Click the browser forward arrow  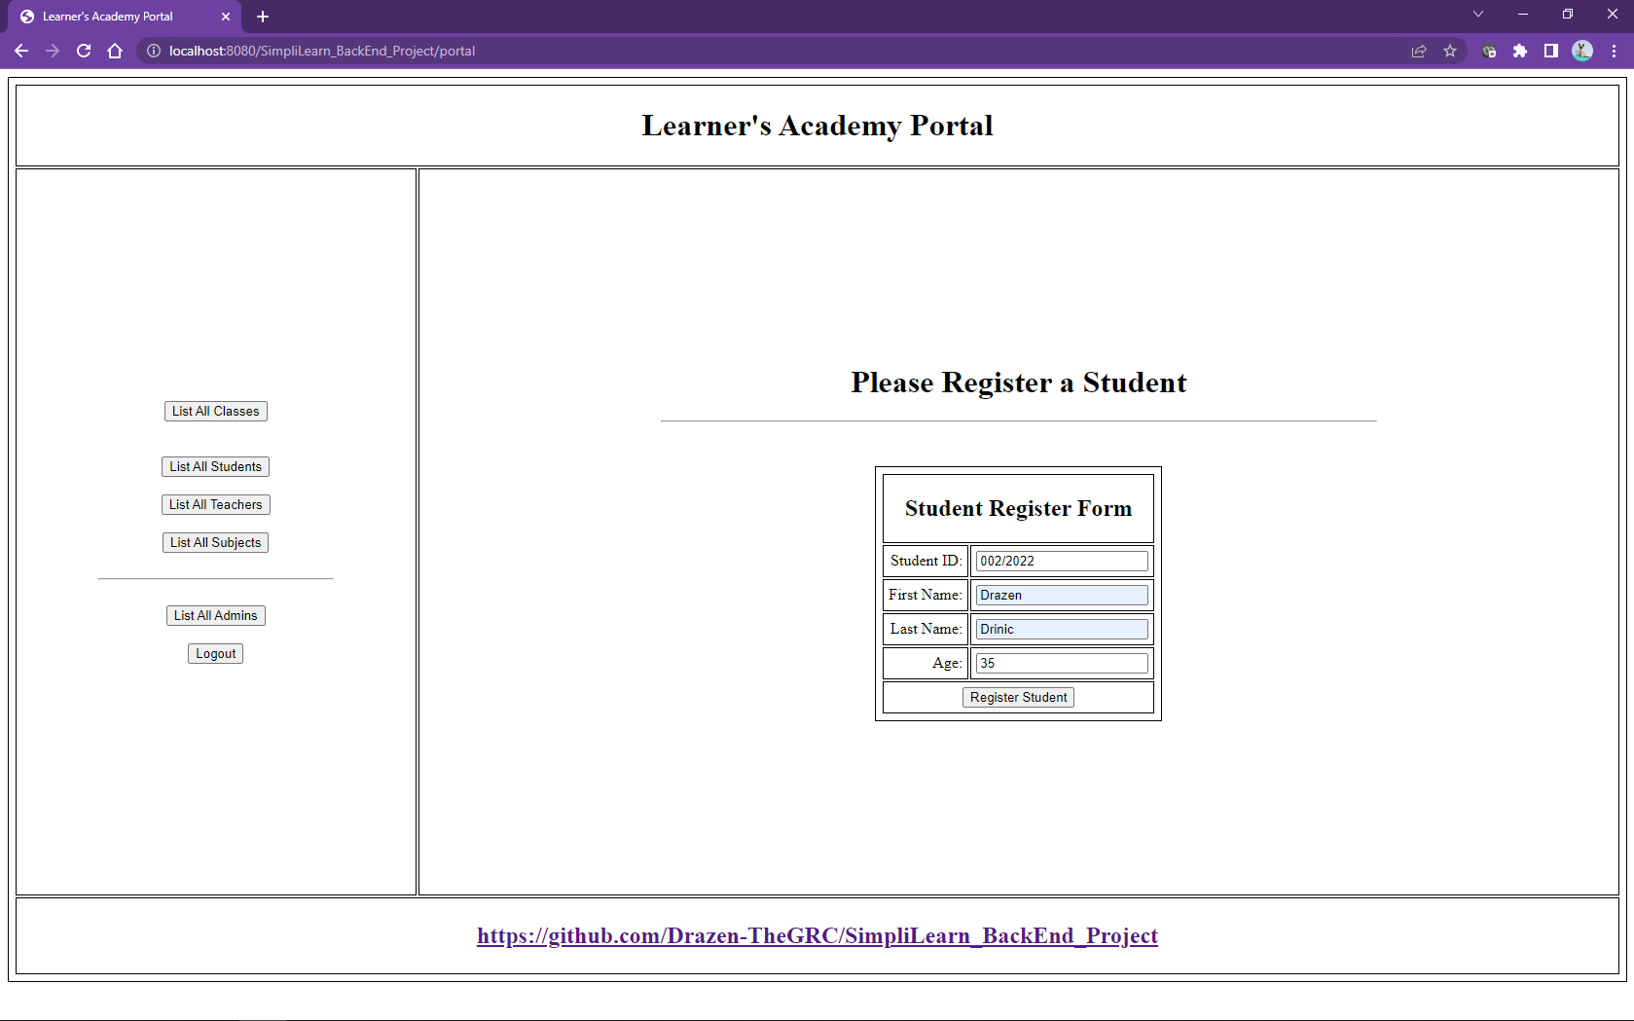[x=53, y=51]
